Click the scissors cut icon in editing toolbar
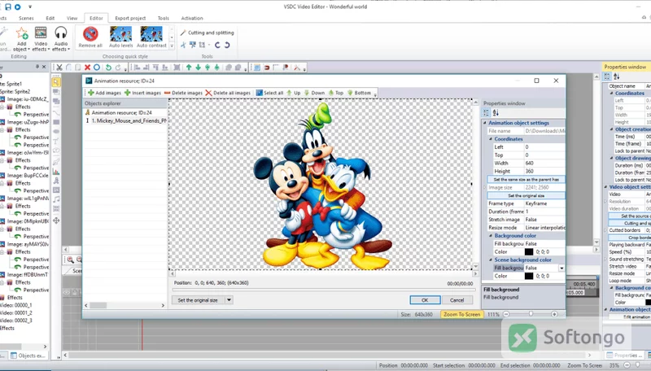The width and height of the screenshot is (651, 371). tap(59, 68)
